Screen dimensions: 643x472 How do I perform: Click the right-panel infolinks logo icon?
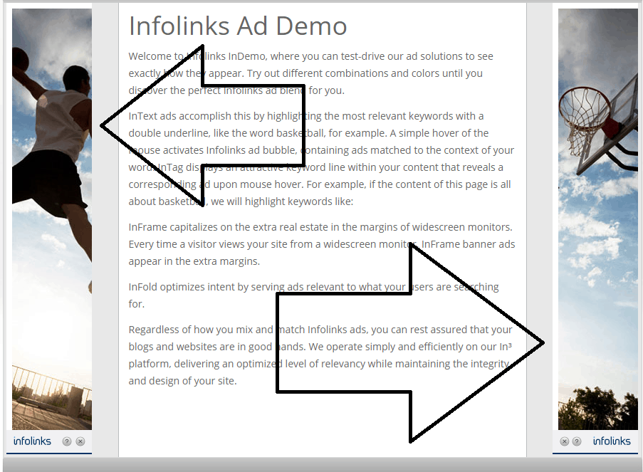pyautogui.click(x=613, y=441)
